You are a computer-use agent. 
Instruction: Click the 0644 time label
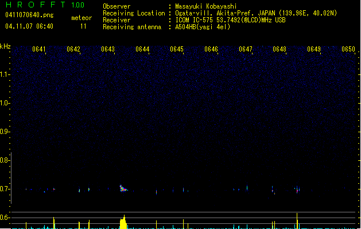tap(142, 49)
